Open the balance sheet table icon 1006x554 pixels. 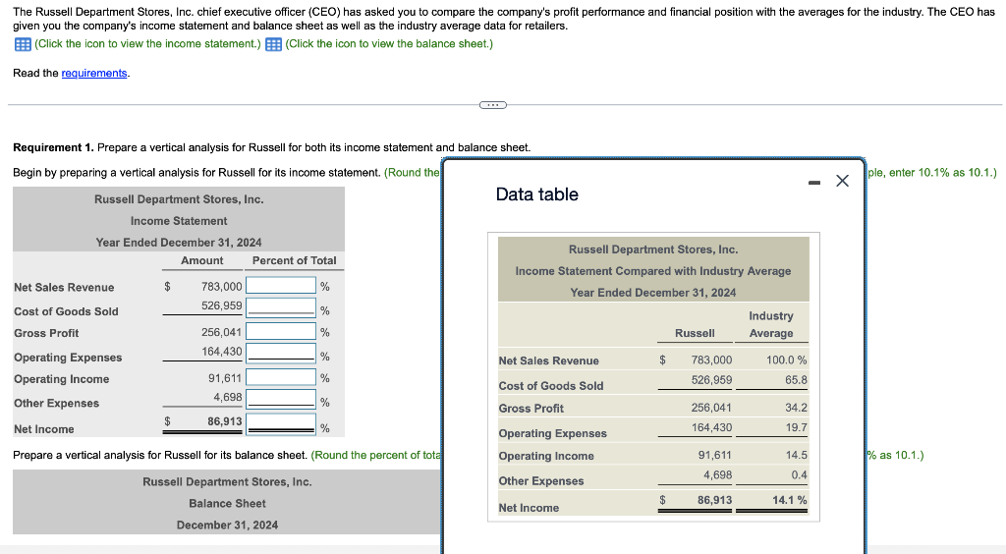click(x=273, y=44)
